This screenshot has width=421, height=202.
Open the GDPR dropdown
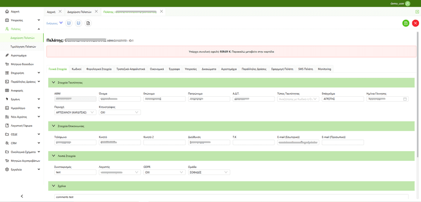pos(164,172)
